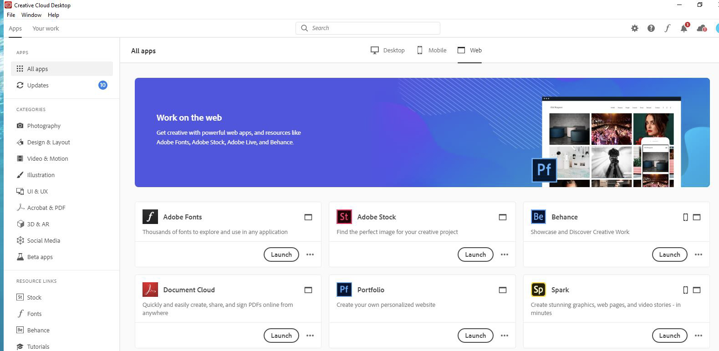Open the fonts icon in top toolbar
This screenshot has width=719, height=351.
tap(667, 28)
